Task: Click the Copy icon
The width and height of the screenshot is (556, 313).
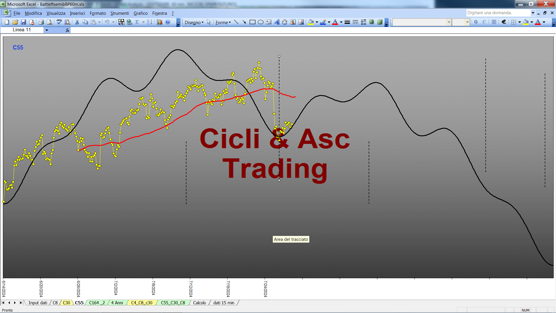Action: tap(85, 22)
